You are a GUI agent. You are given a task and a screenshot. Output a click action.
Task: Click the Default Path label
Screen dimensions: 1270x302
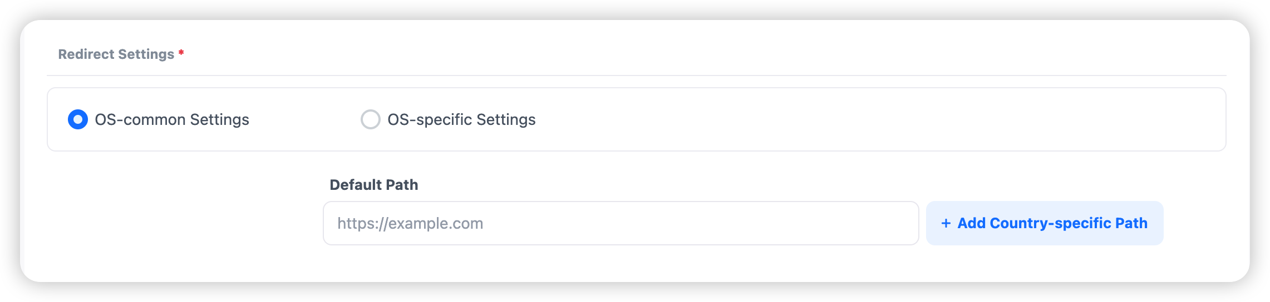(x=373, y=185)
